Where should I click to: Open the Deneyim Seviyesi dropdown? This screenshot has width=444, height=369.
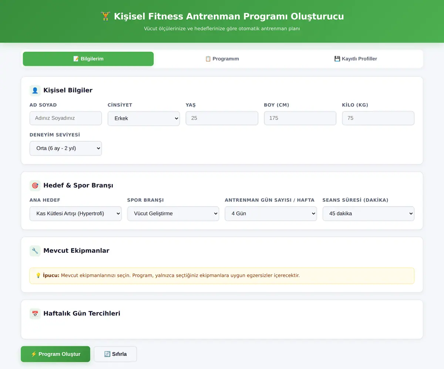pos(65,148)
